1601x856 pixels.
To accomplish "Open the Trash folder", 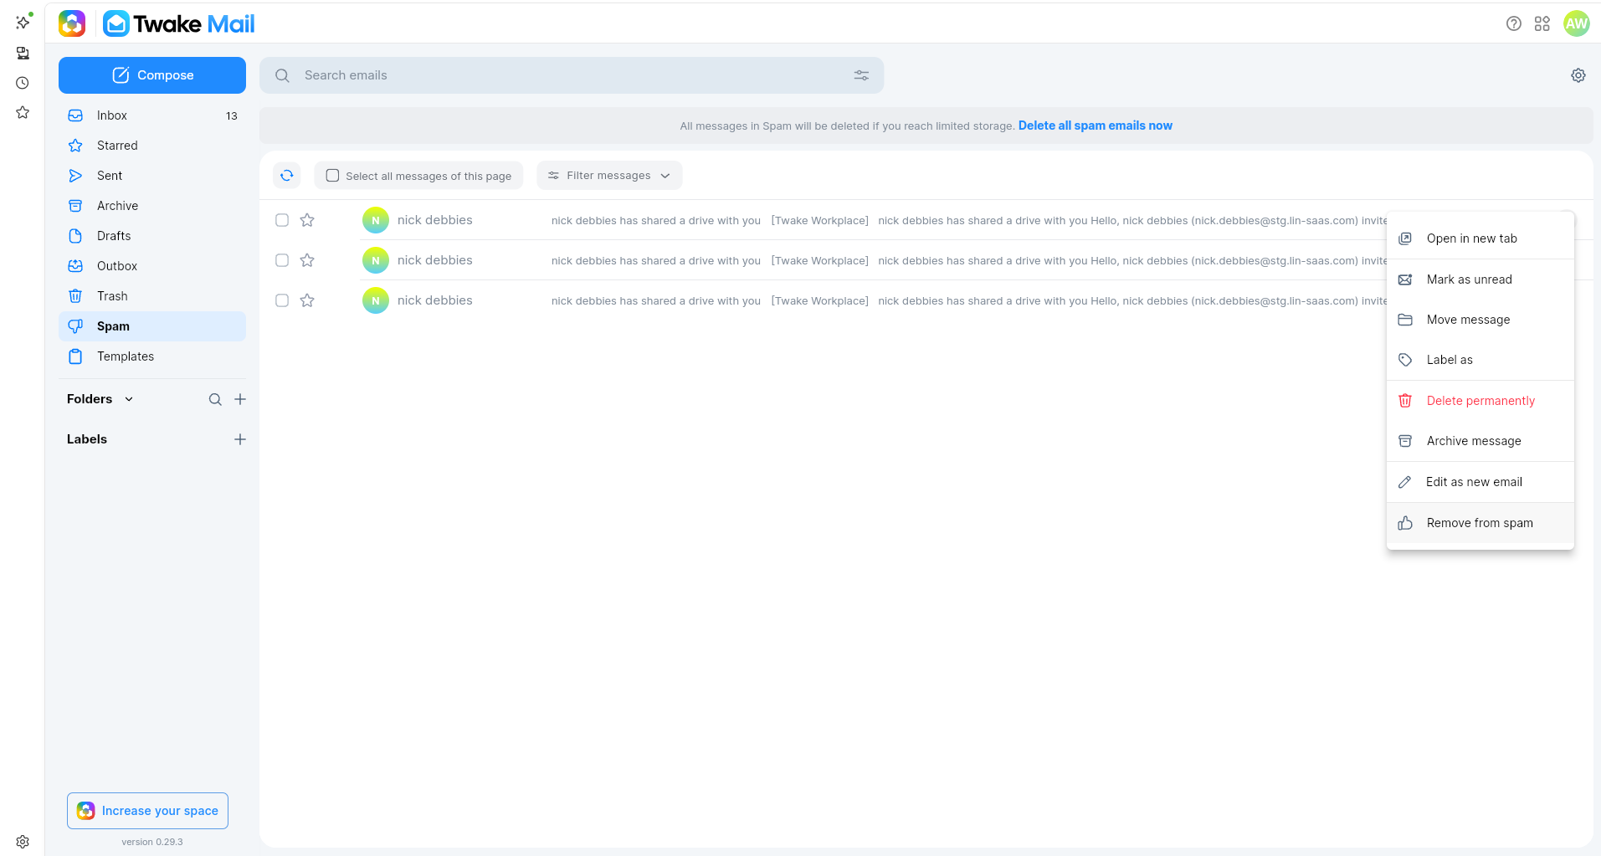I will pos(152,296).
